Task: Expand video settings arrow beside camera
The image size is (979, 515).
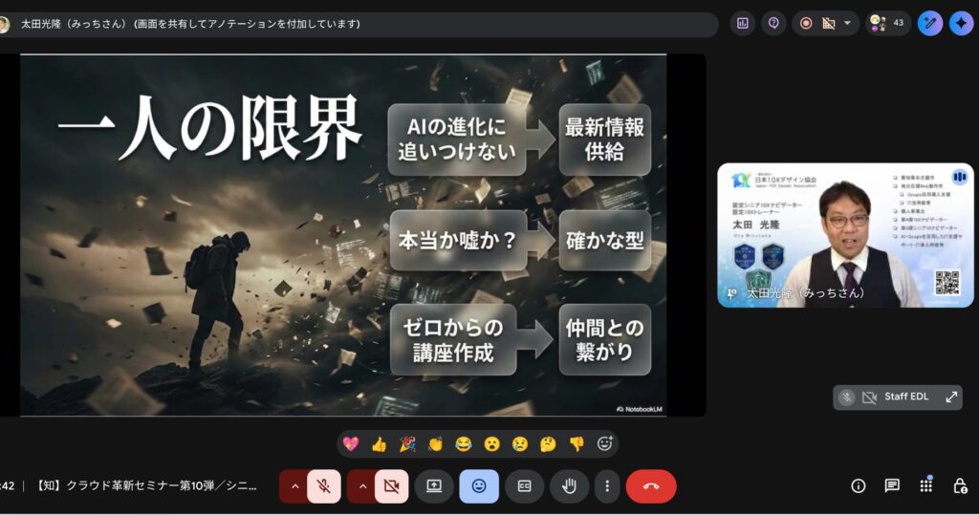Action: click(x=361, y=485)
